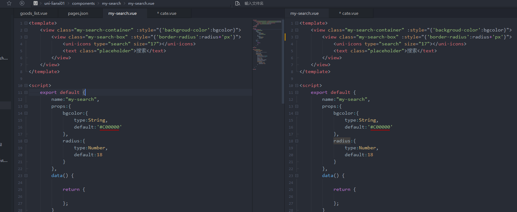
Task: Select components folder in breadcrumb path
Action: click(83, 3)
